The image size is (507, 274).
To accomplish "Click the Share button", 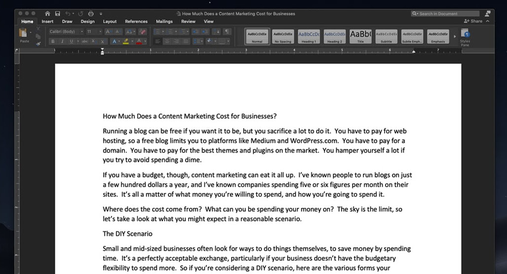I will 473,21.
